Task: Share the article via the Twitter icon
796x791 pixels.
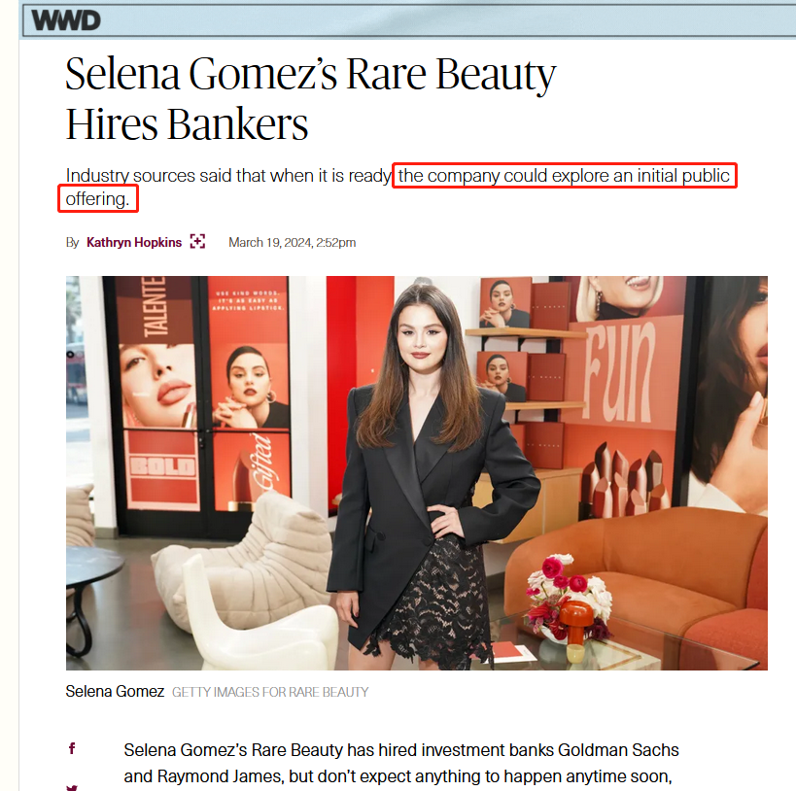Action: coord(72,787)
